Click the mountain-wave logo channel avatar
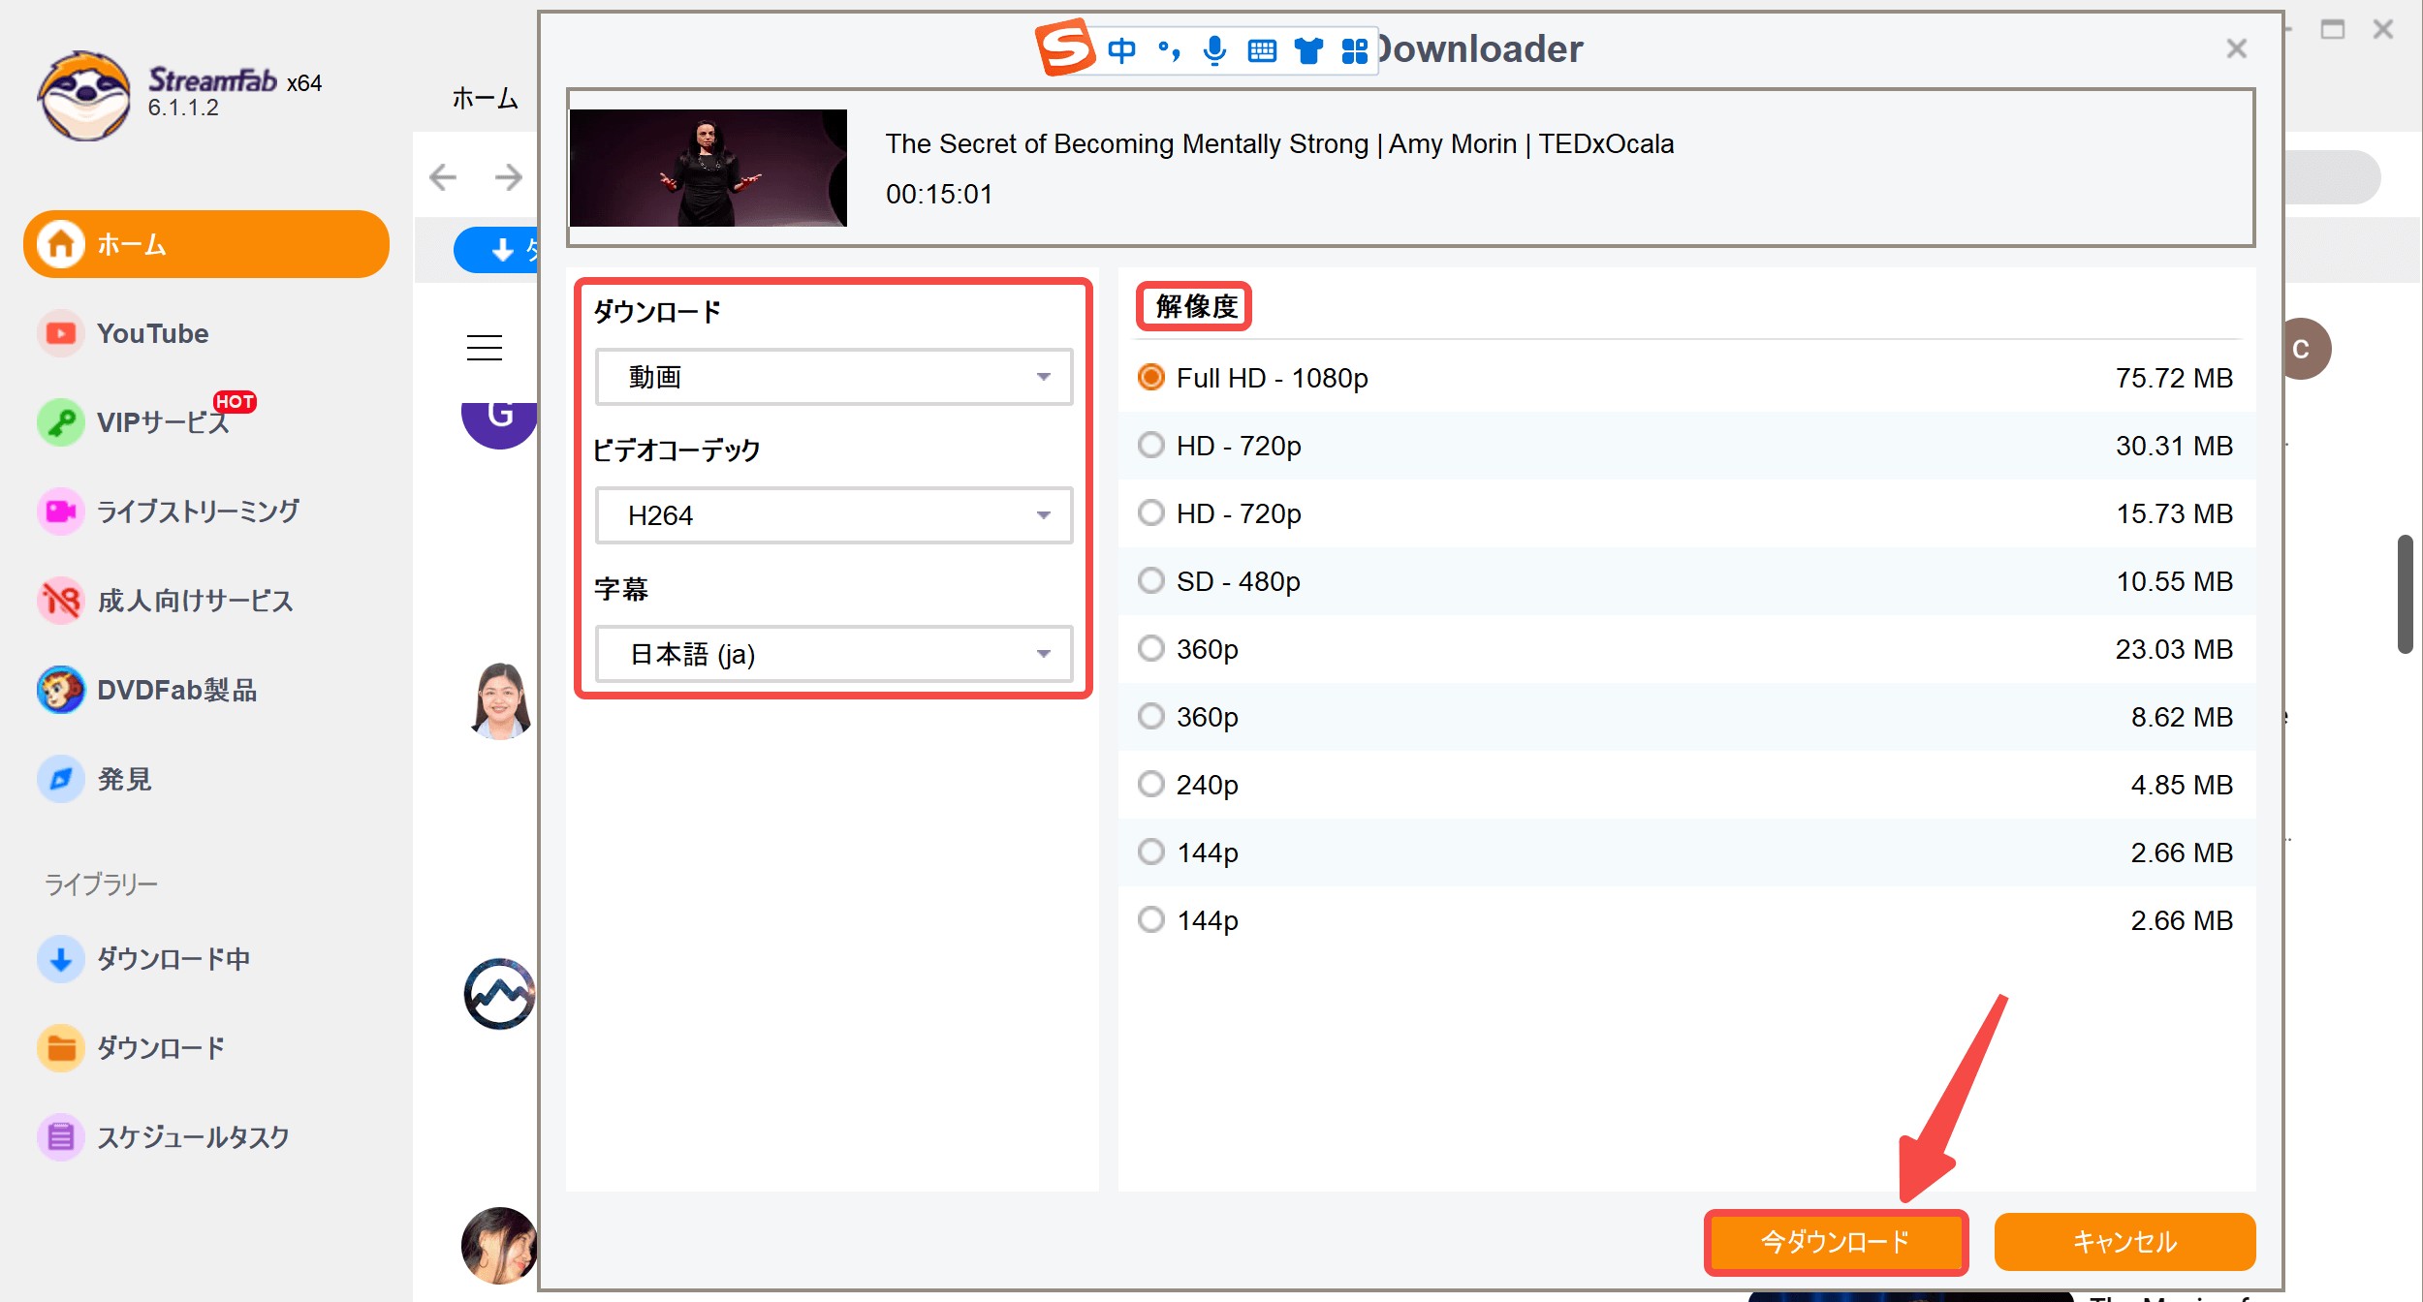Image resolution: width=2423 pixels, height=1302 pixels. (x=501, y=994)
